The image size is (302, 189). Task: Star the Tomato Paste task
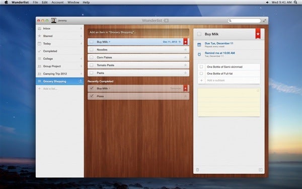185,65
